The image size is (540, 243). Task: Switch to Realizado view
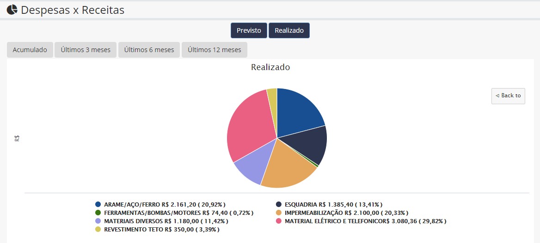point(289,30)
